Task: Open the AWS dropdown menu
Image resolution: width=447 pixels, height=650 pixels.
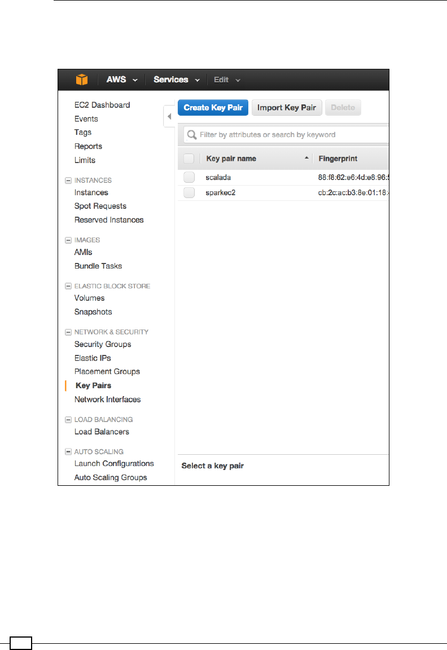Action: click(x=121, y=80)
